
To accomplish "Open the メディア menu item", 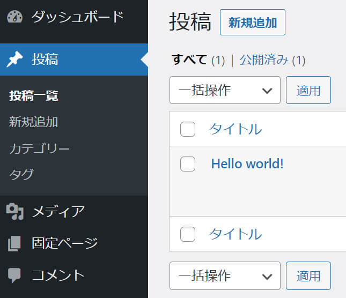I will click(x=74, y=211).
